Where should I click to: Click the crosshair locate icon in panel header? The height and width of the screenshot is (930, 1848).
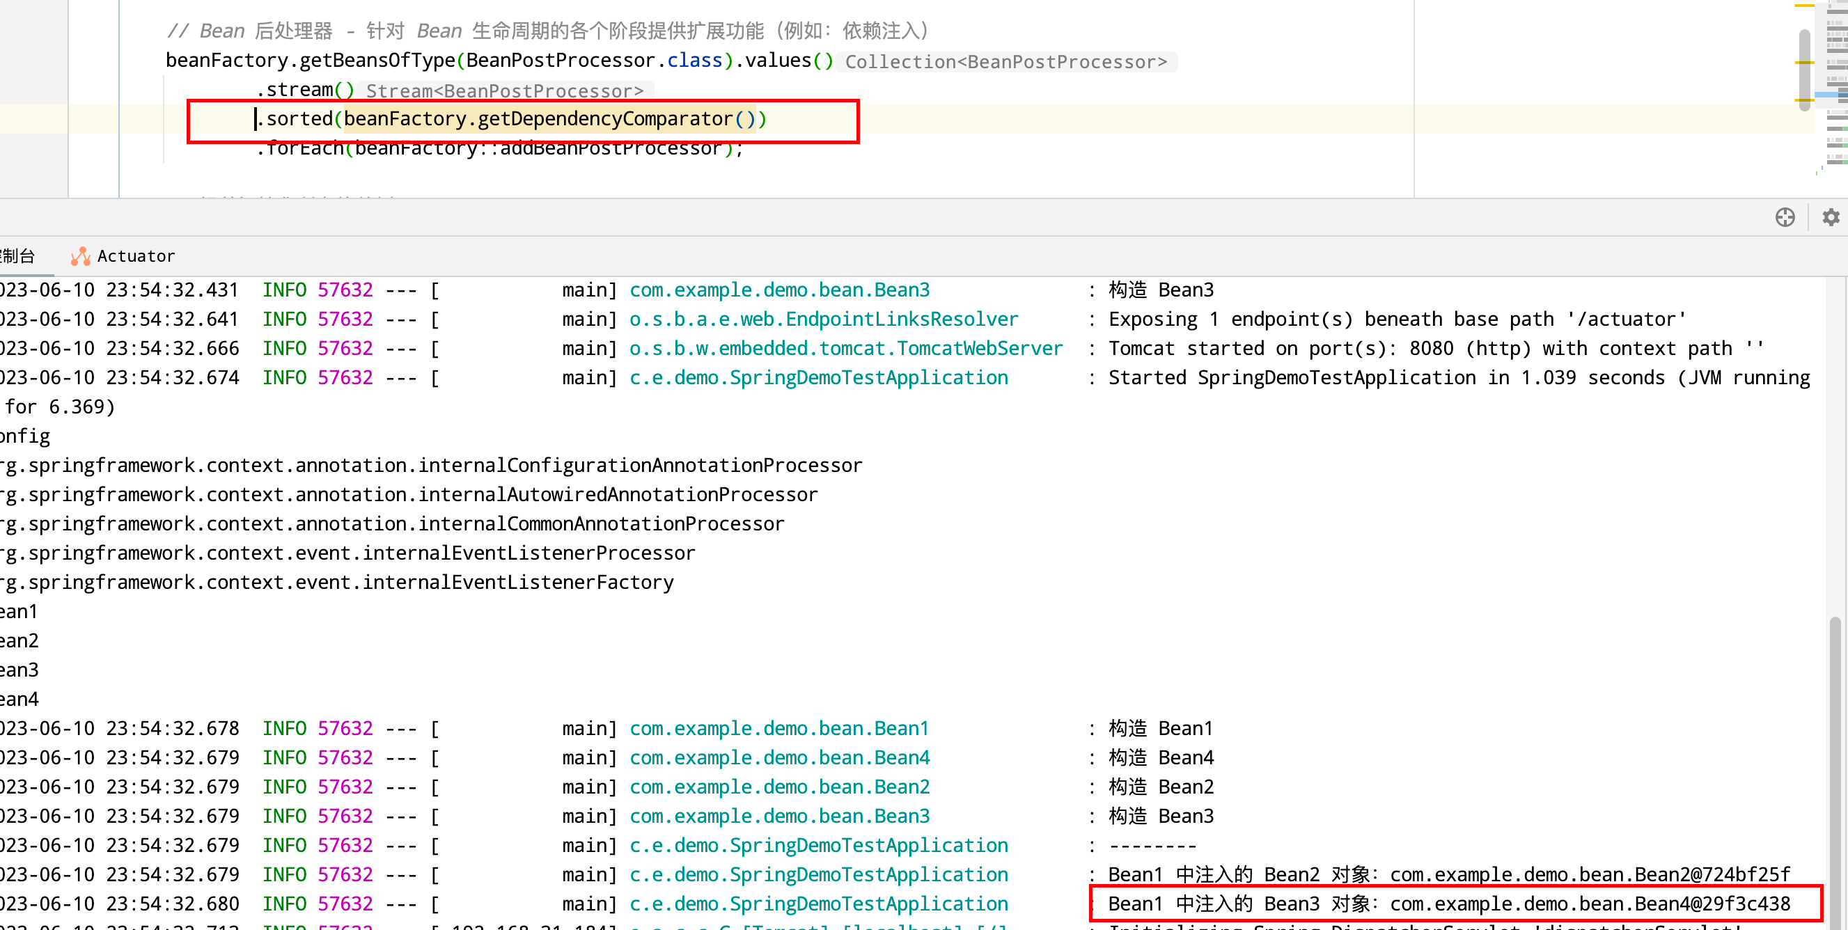pyautogui.click(x=1785, y=217)
